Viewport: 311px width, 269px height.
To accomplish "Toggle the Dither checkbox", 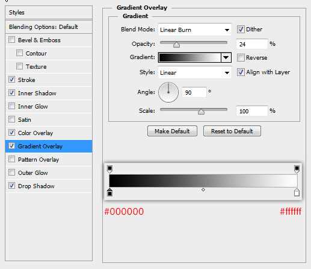I will (x=241, y=30).
